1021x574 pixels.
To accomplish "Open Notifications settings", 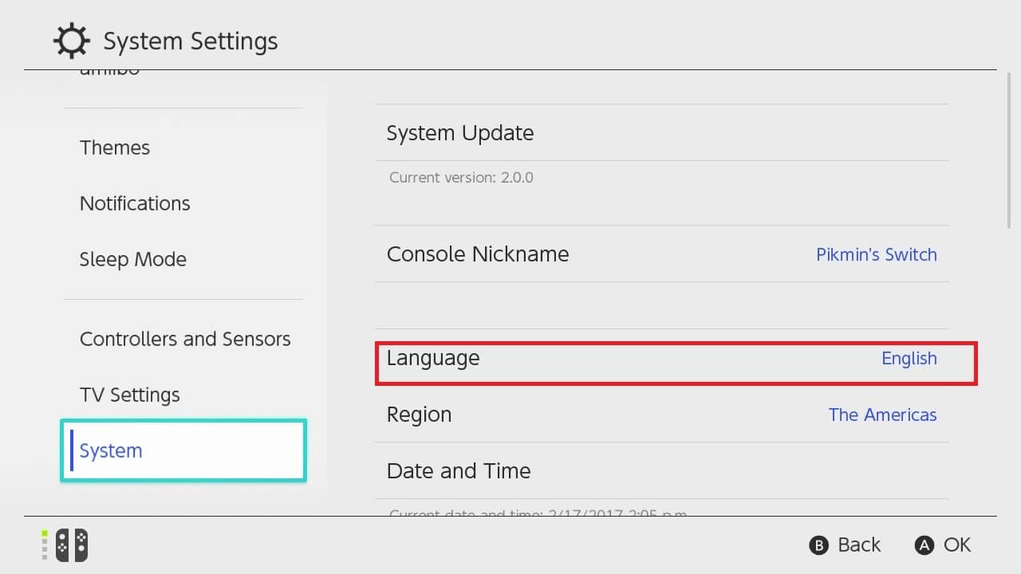I will [135, 203].
